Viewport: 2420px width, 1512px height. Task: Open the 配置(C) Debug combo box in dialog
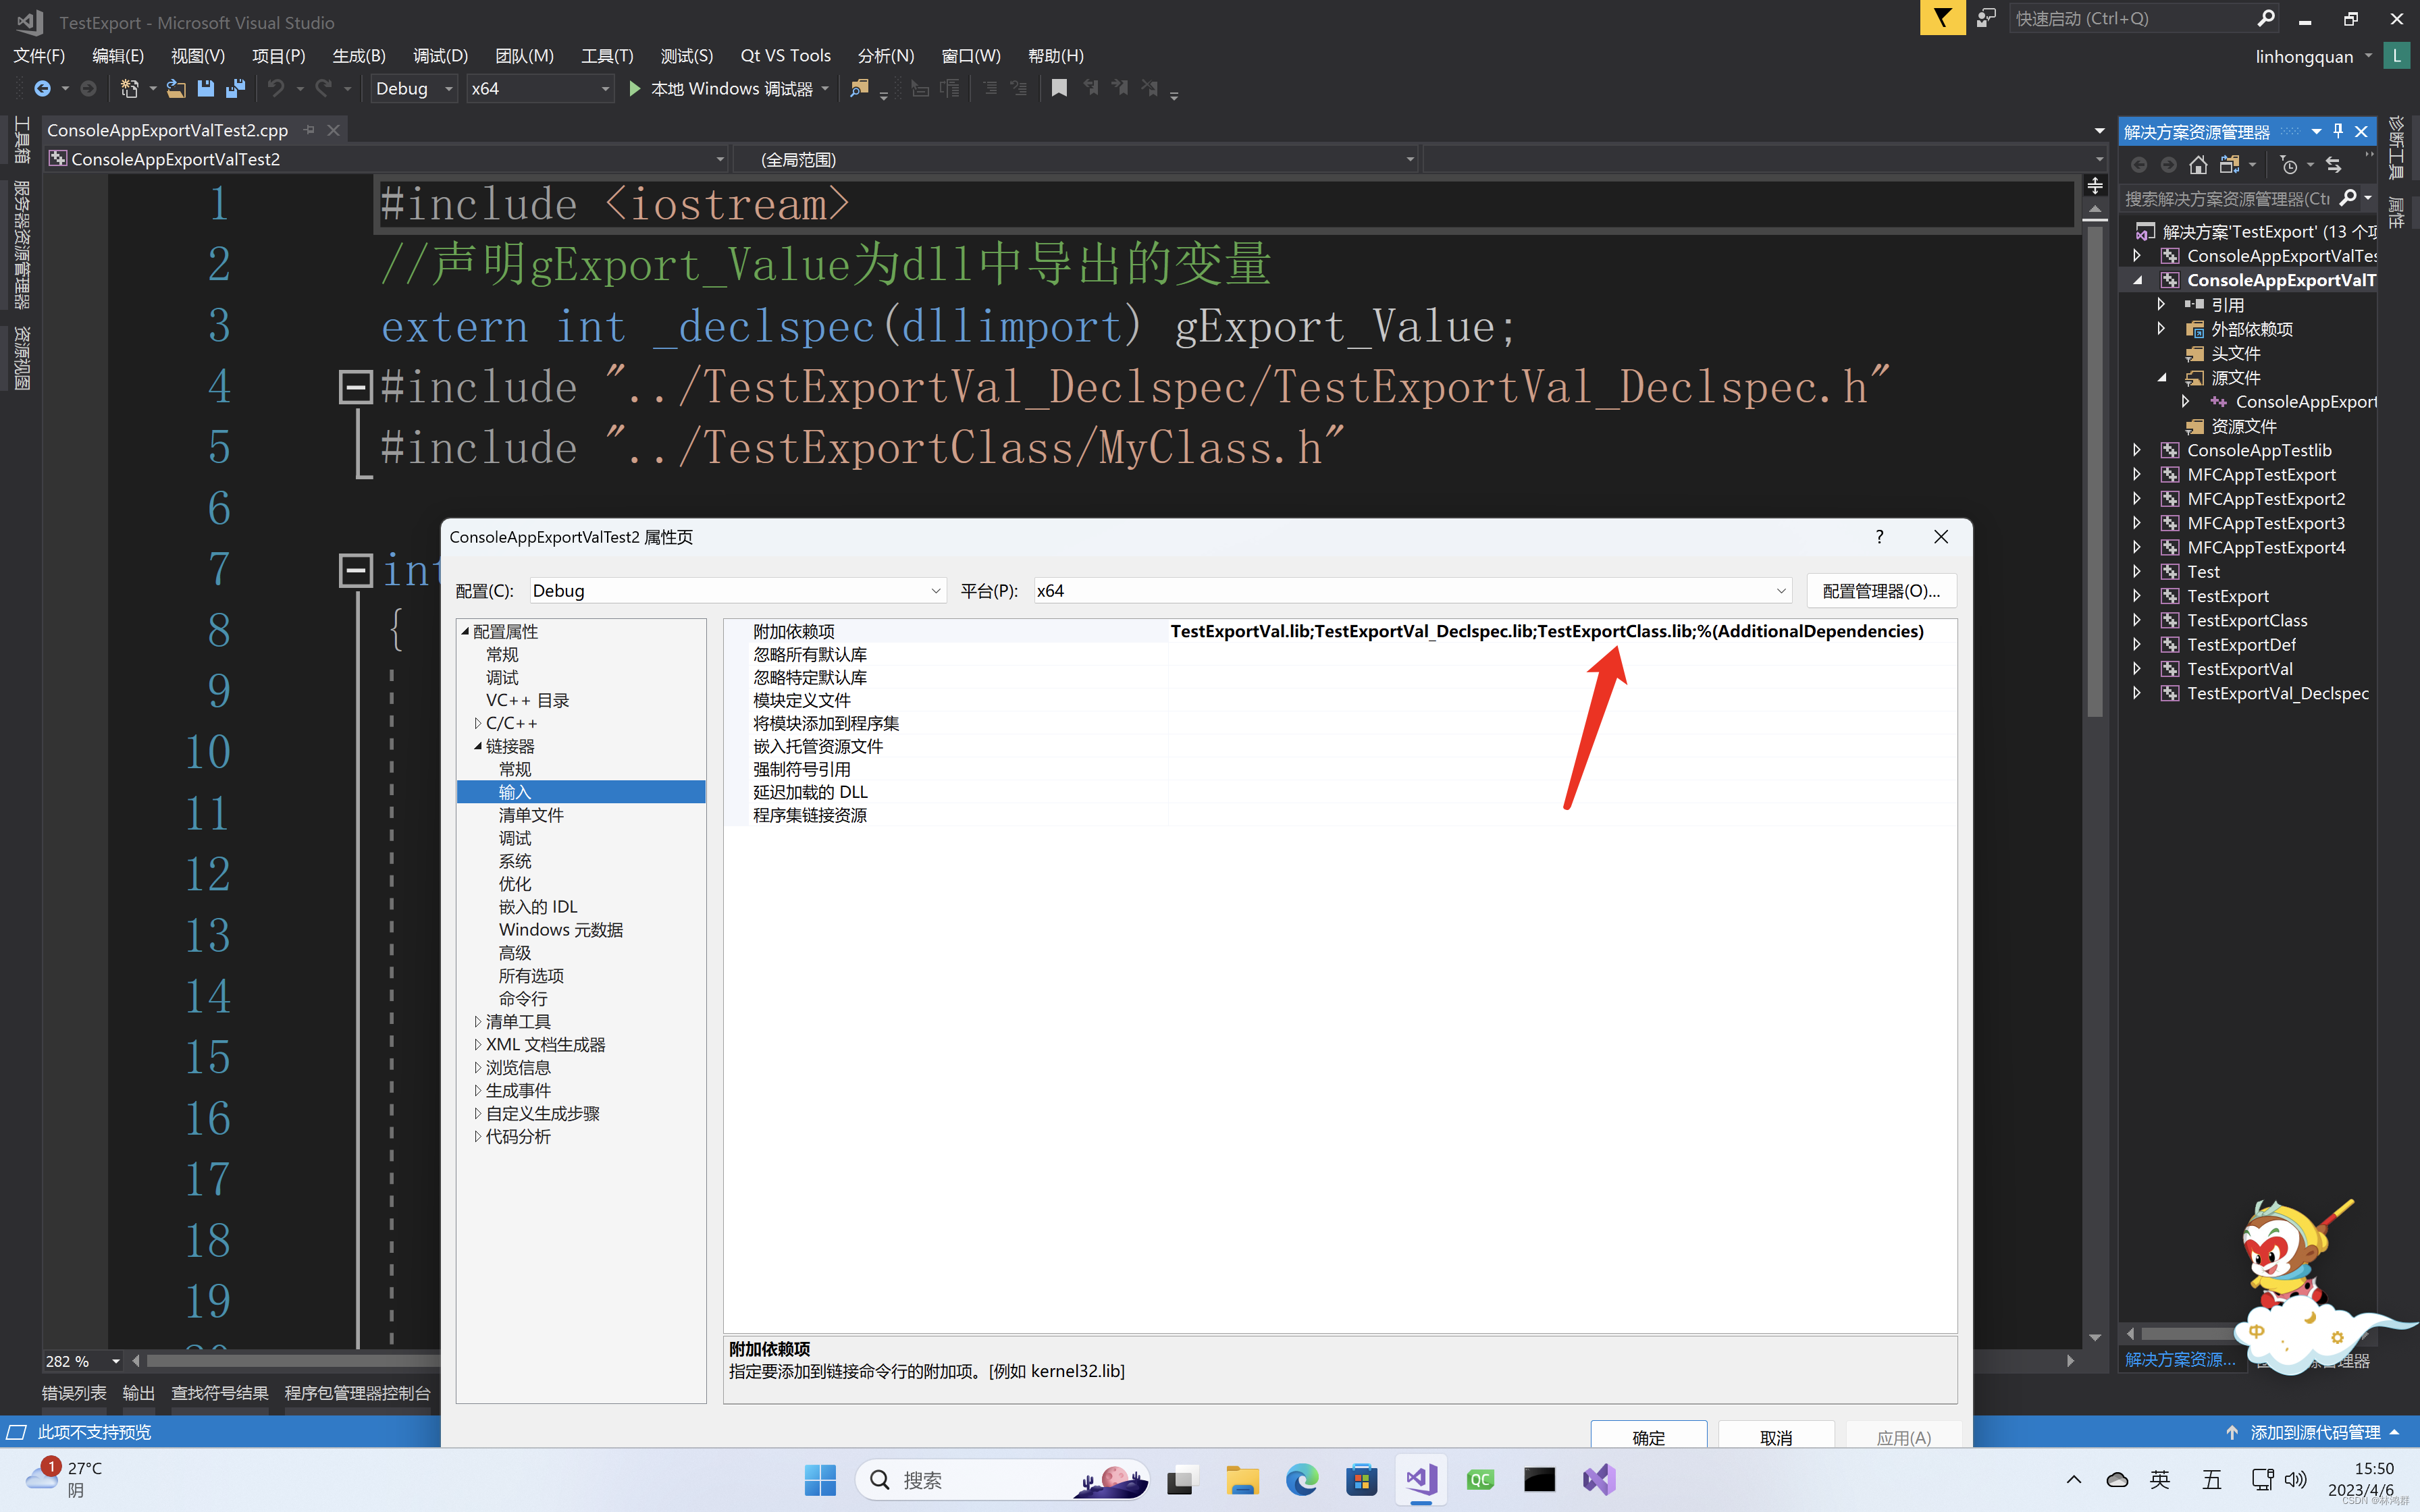point(737,591)
